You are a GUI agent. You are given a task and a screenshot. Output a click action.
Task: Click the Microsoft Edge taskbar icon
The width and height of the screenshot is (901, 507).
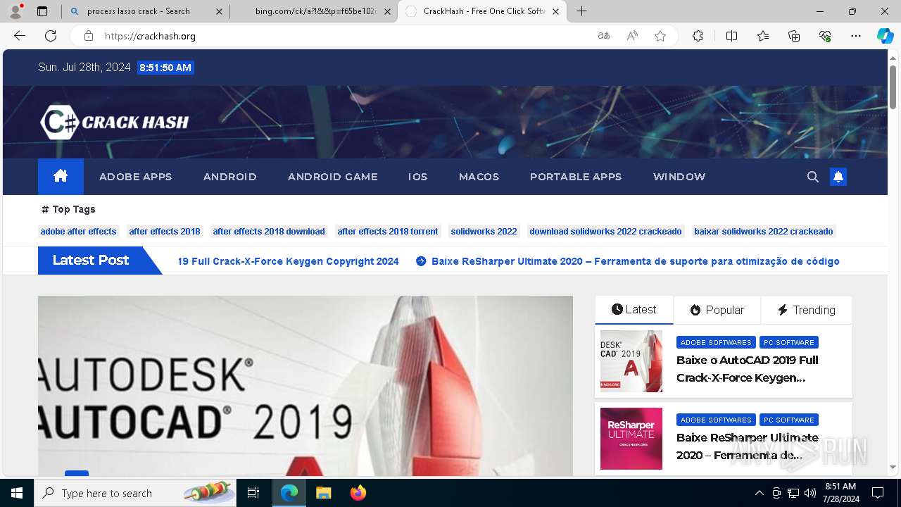coord(289,493)
